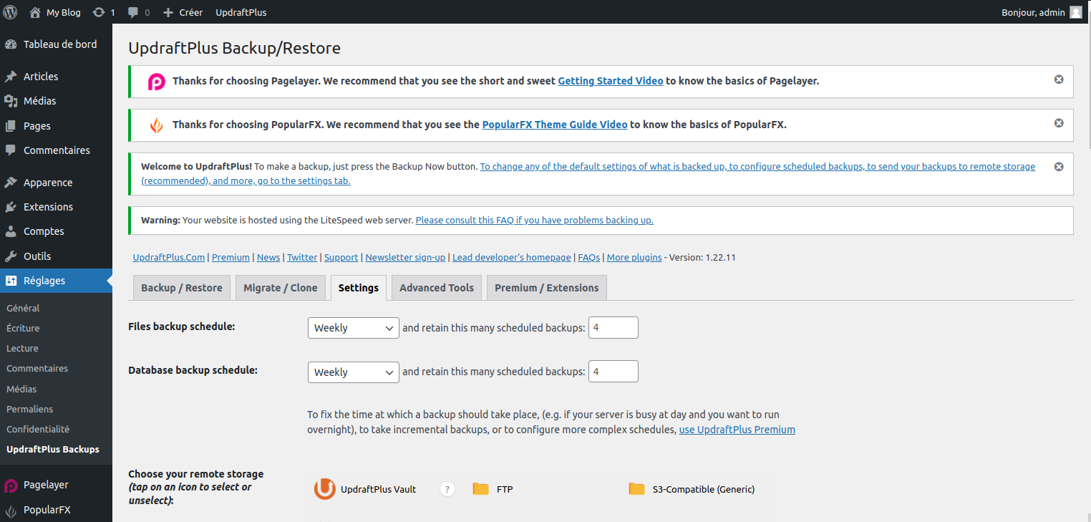Screen dimensions: 1091x522
Task: Open the comments bubble icon in the admin bar
Action: pyautogui.click(x=133, y=12)
